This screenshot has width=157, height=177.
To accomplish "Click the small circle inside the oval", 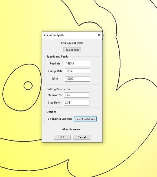I will [28, 86].
